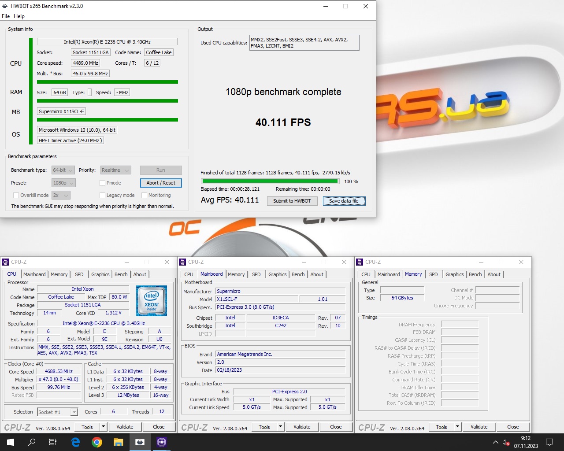Click the HPET timer active field

70,140
